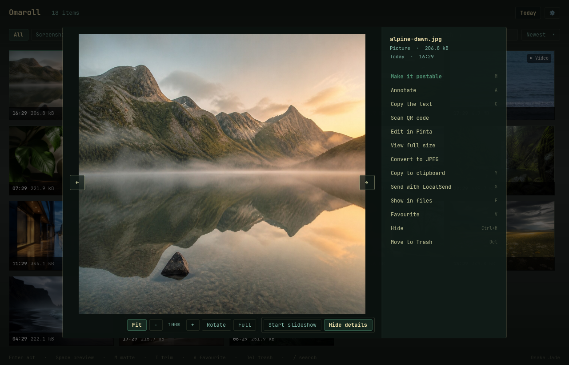Screen dimensions: 569x365
Task: Click the "Today · 16:29" details line
Action: pos(412,57)
